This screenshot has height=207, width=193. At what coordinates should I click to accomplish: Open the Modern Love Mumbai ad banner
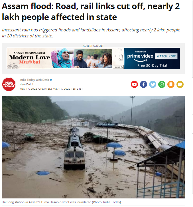click(93, 58)
